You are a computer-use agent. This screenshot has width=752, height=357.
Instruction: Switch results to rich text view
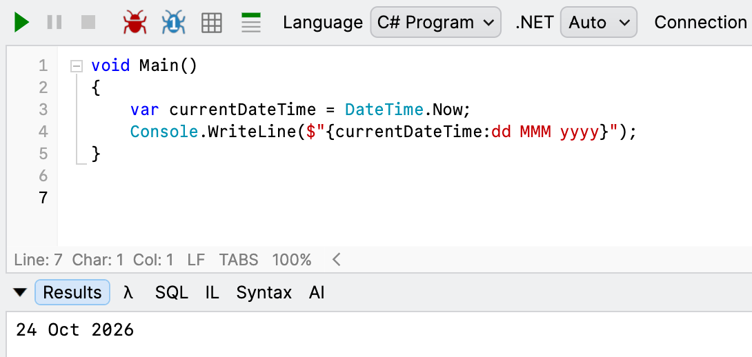(x=251, y=23)
